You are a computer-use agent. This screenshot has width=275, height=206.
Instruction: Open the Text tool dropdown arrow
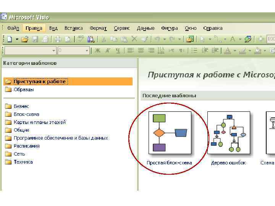[240, 39]
